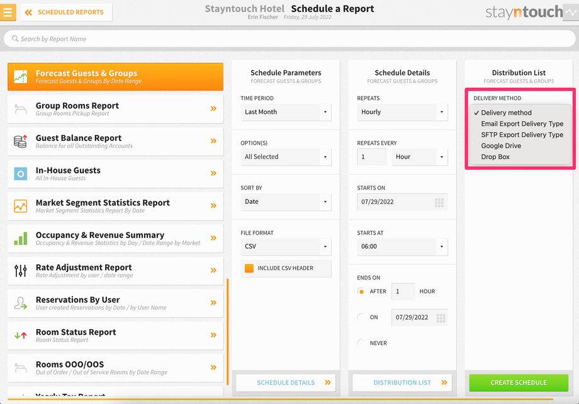The height and width of the screenshot is (404, 579).
Task: Open Reservations By User via its chevron
Action: 213,303
